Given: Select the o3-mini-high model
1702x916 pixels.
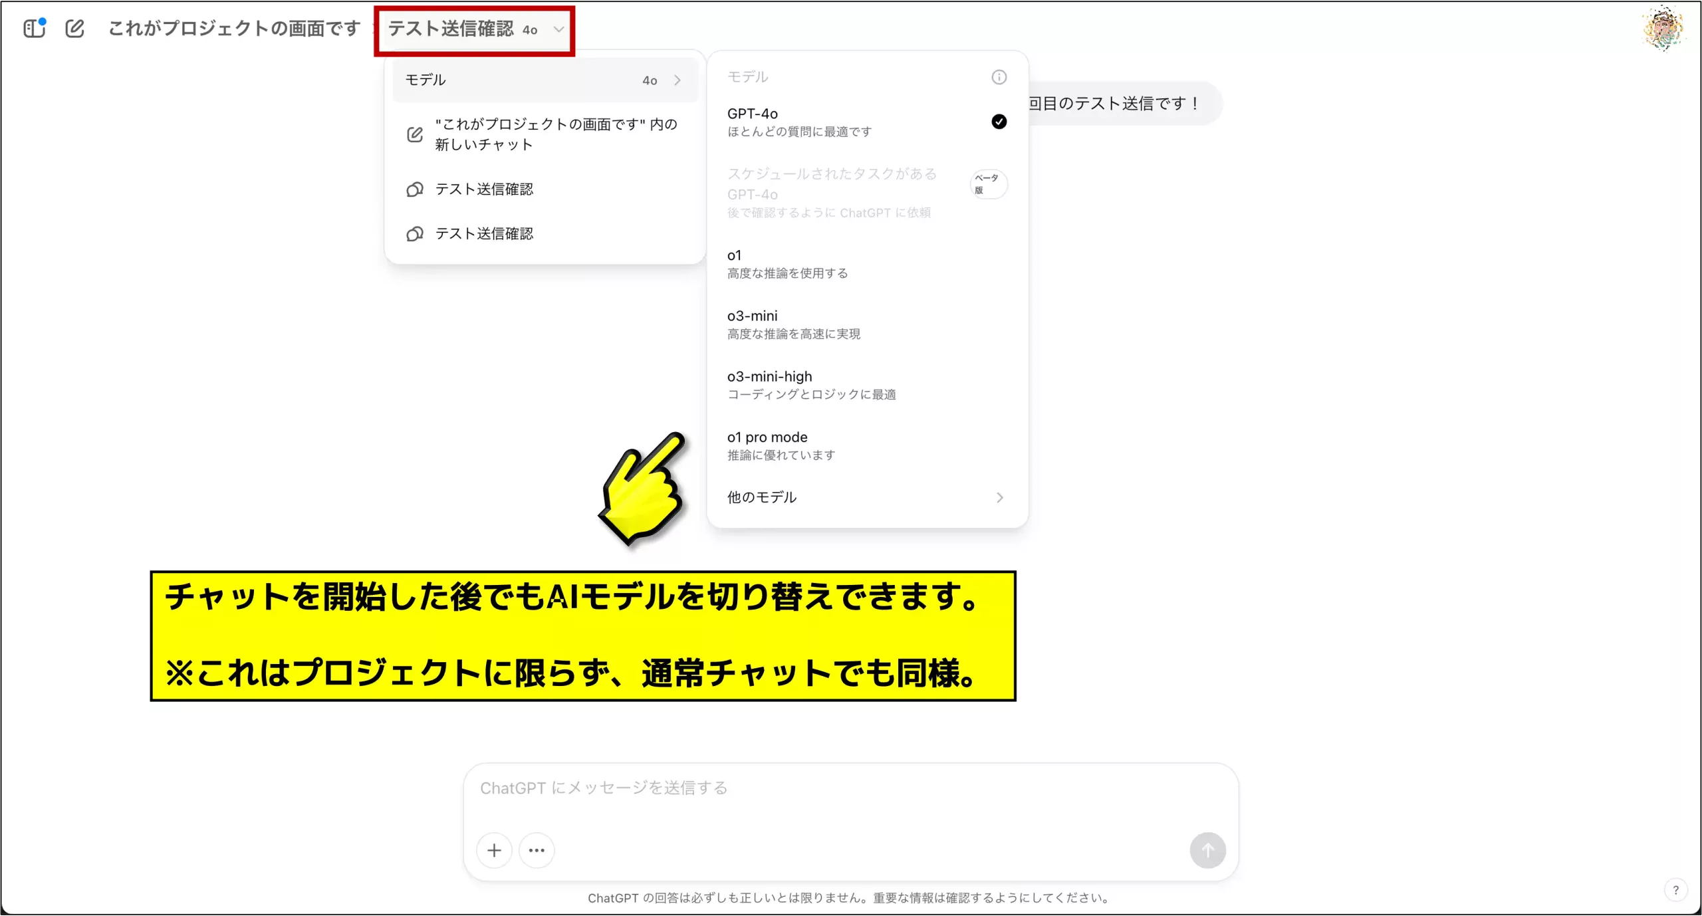Looking at the screenshot, I should [867, 384].
